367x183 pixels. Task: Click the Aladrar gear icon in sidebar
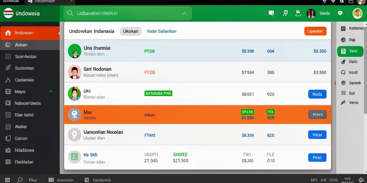[8, 127]
